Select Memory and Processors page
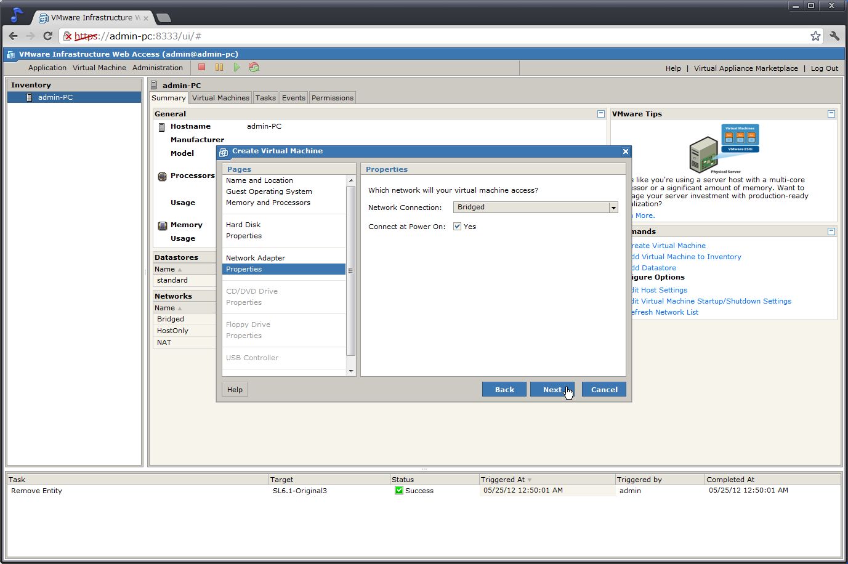Viewport: 848px width, 564px height. [268, 203]
